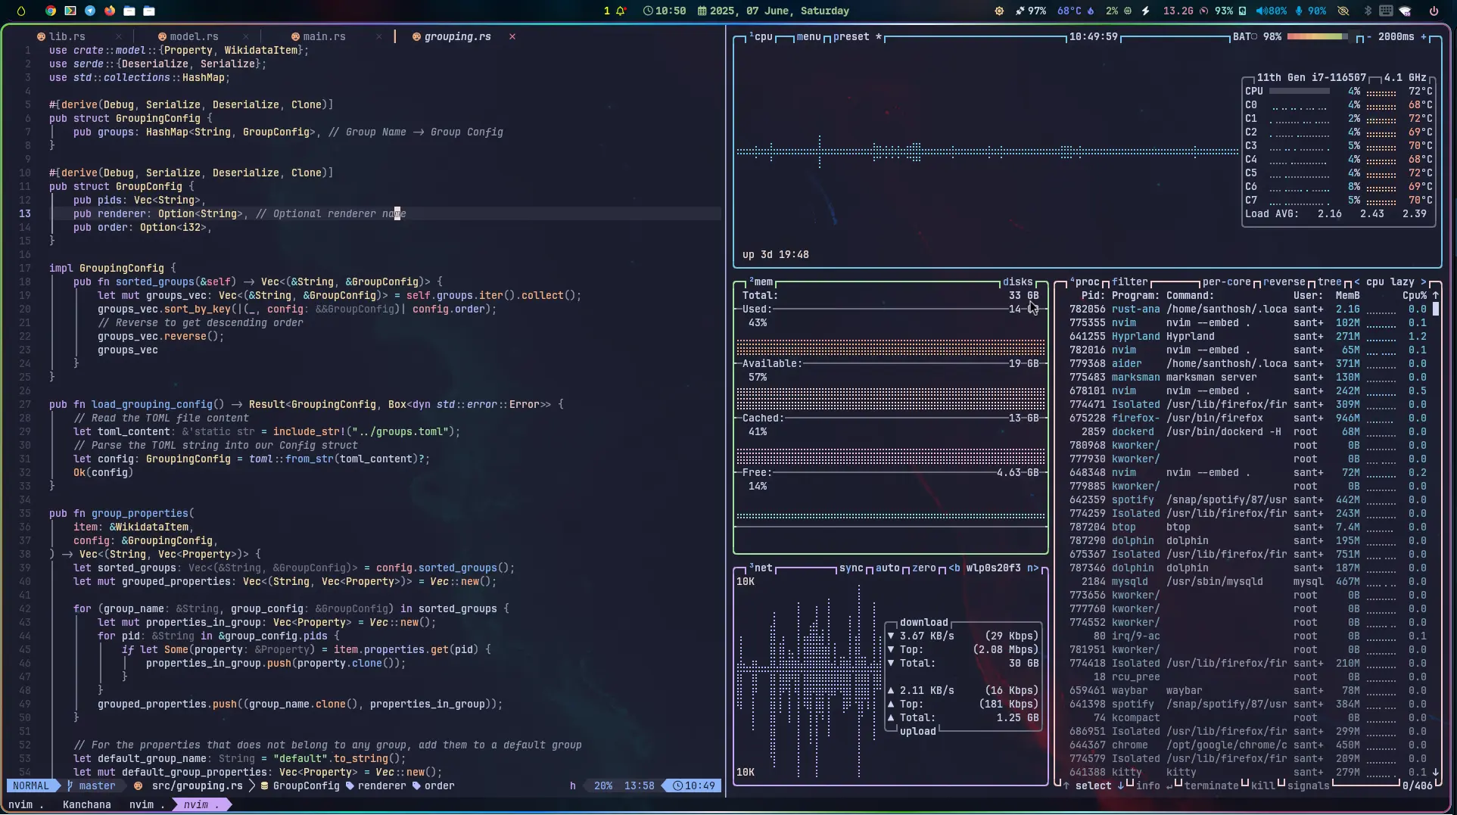Open the notification bell in top bar
This screenshot has width=1457, height=815.
coord(621,11)
